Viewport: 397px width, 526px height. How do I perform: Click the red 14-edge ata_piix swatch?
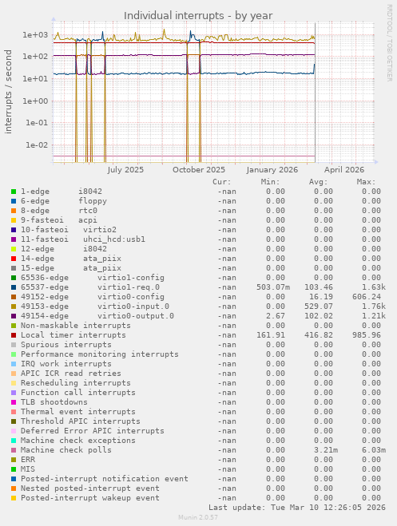14,259
